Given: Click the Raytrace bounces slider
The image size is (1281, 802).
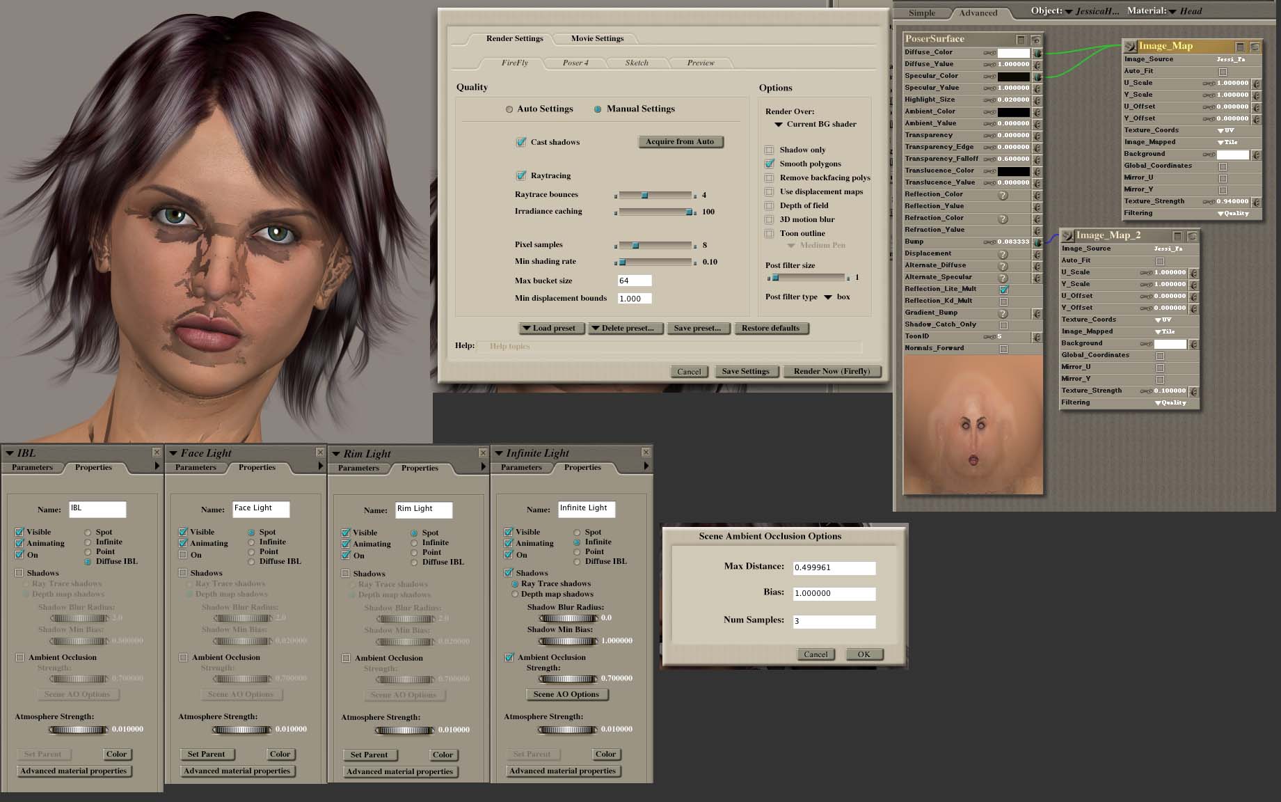Looking at the screenshot, I should coord(654,195).
